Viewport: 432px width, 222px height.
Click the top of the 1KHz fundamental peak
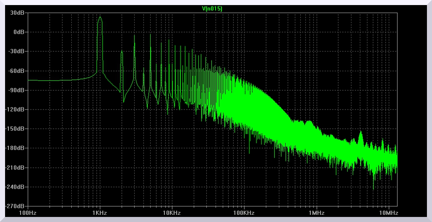pyautogui.click(x=100, y=17)
